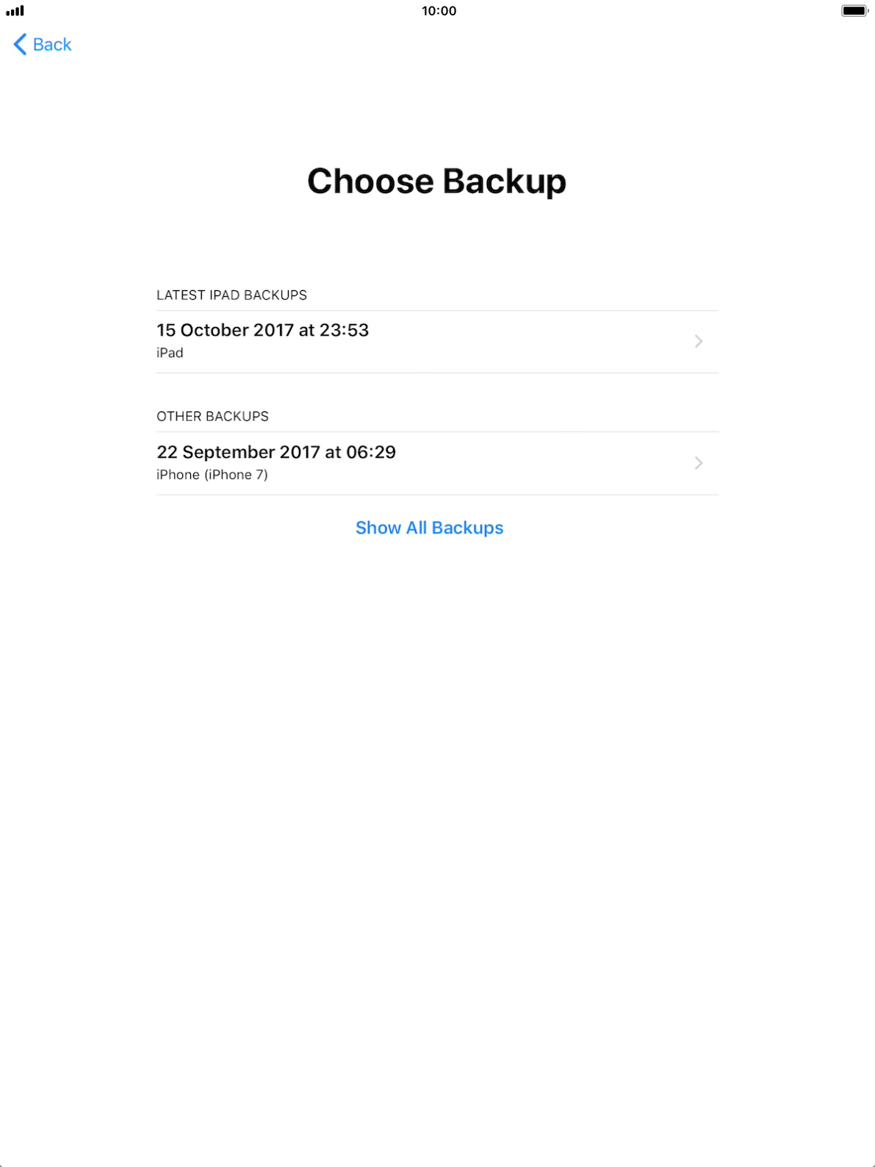Open chevron on the 15 October backup row
Screen dimensions: 875x1167
699,342
